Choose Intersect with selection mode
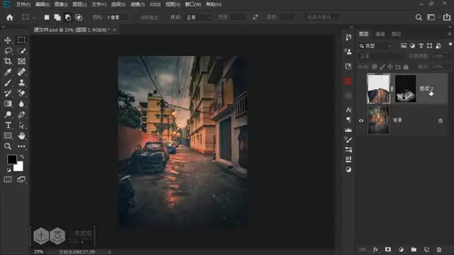This screenshot has width=454, height=255. (x=79, y=17)
